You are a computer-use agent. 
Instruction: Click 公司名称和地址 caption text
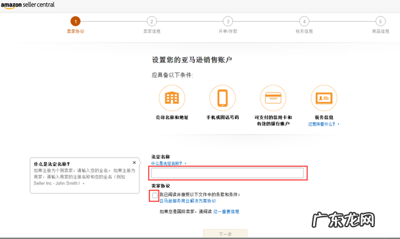click(172, 118)
